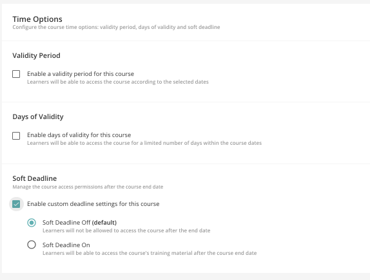Select the Soft Deadline Off radio circle
370x280 pixels.
[x=32, y=223]
